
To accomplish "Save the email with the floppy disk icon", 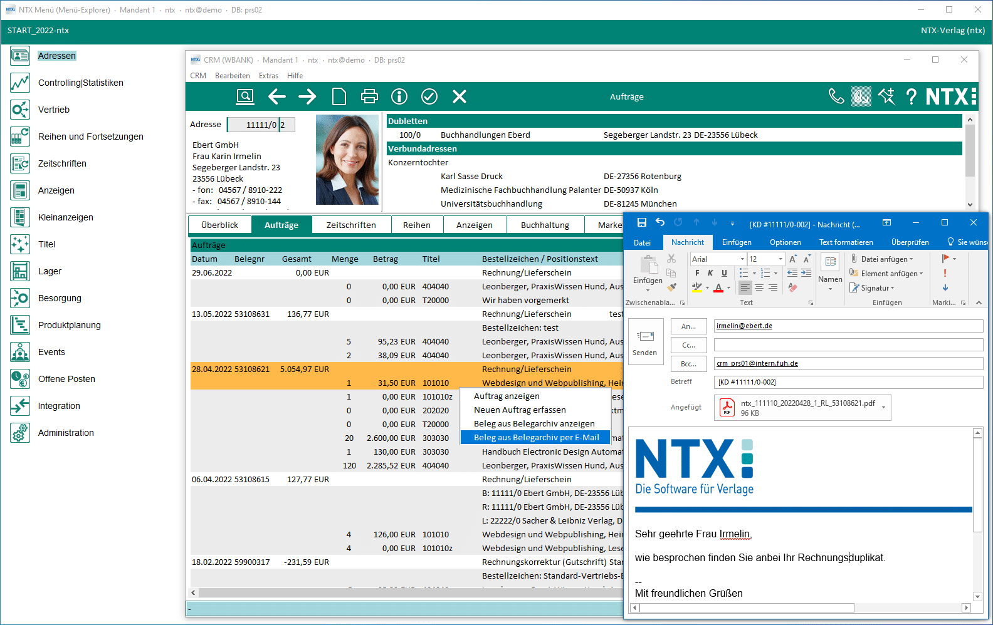I will [641, 222].
